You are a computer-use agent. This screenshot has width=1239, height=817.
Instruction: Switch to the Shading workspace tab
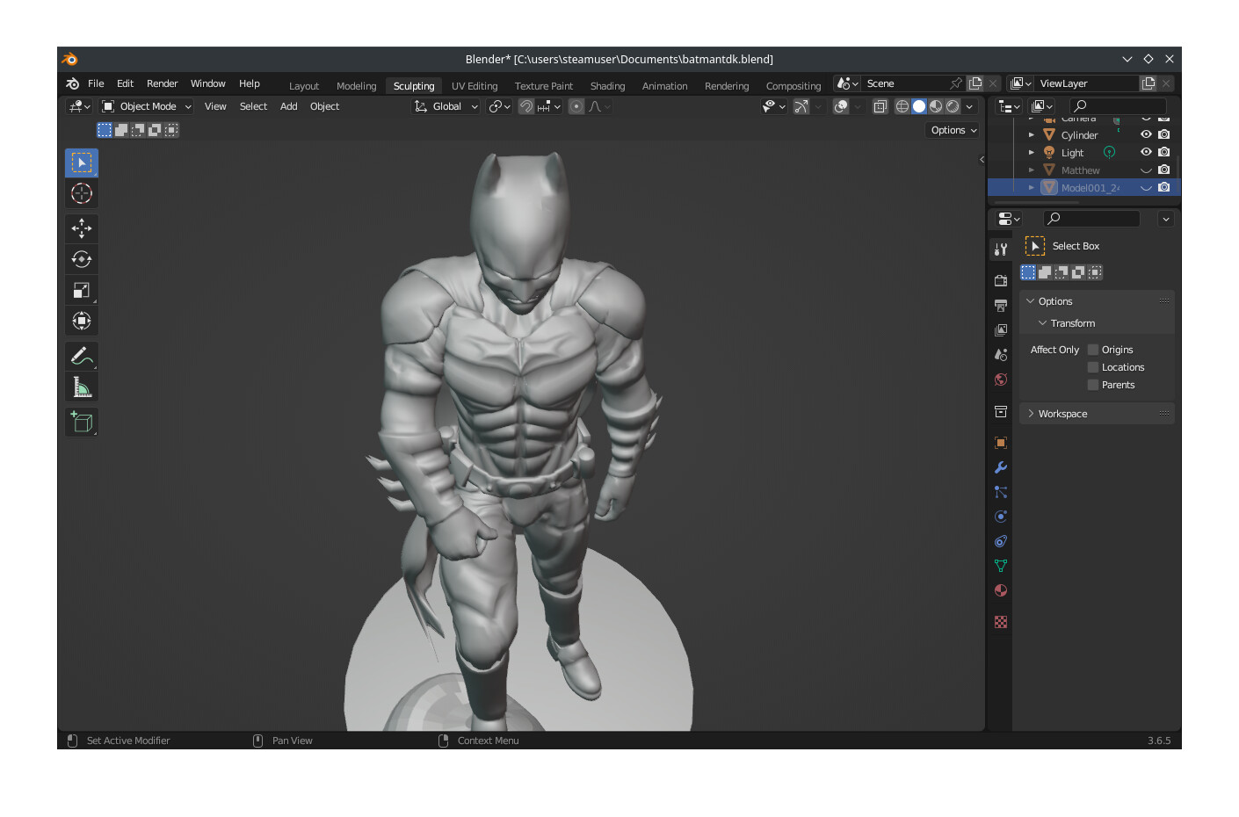[x=607, y=86]
